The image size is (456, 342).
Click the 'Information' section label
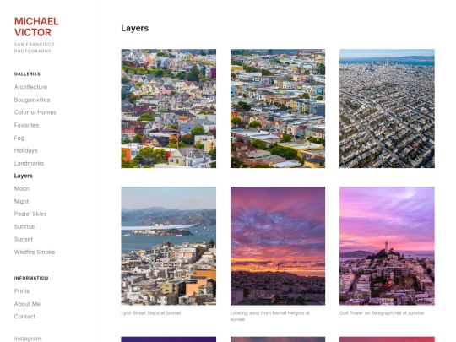[x=31, y=278]
